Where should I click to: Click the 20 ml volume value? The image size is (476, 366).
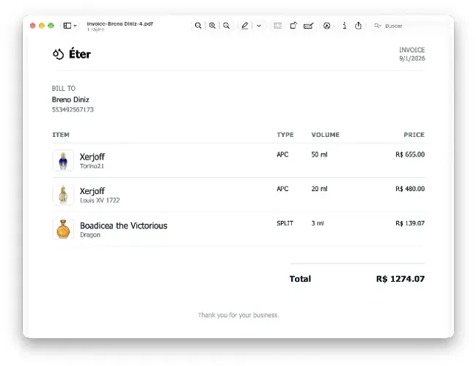click(319, 189)
